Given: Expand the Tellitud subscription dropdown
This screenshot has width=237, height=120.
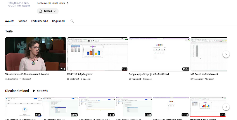Looking at the screenshot, I should [55, 11].
